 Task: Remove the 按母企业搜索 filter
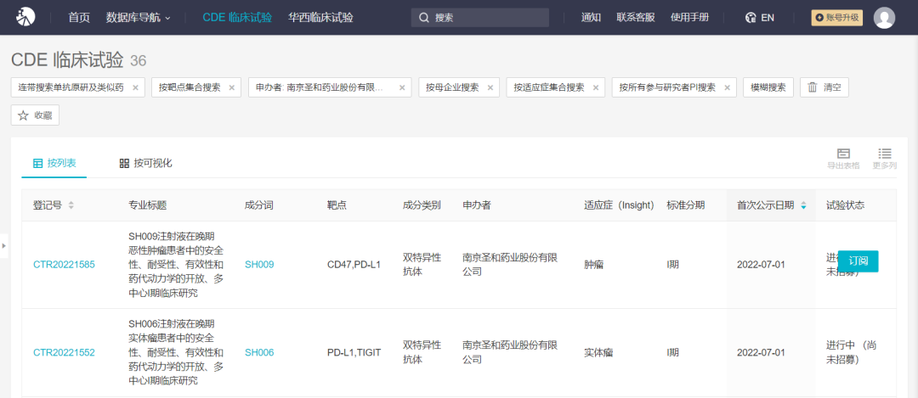point(490,87)
